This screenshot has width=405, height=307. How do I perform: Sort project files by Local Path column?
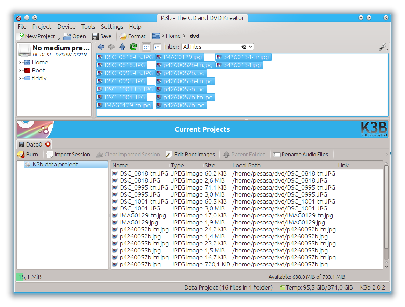[x=284, y=165]
